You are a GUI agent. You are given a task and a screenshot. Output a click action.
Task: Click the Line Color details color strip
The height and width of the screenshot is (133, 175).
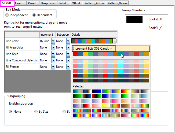[92, 41]
